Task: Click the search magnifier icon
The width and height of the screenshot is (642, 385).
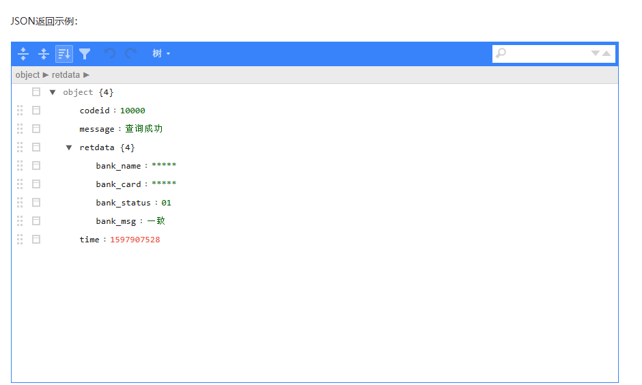Action: tap(501, 53)
